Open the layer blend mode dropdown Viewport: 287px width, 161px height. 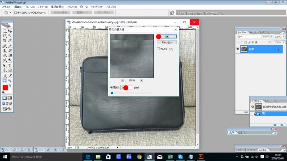click(249, 37)
